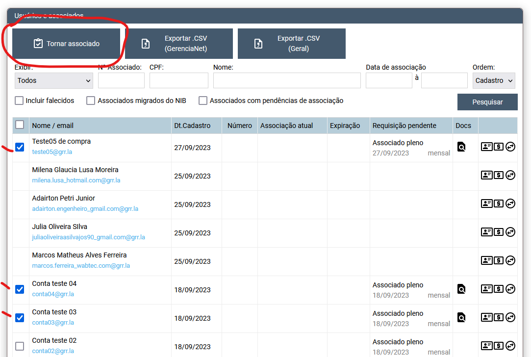This screenshot has height=357, width=531.
Task: Click the CPF input field
Action: (x=178, y=80)
